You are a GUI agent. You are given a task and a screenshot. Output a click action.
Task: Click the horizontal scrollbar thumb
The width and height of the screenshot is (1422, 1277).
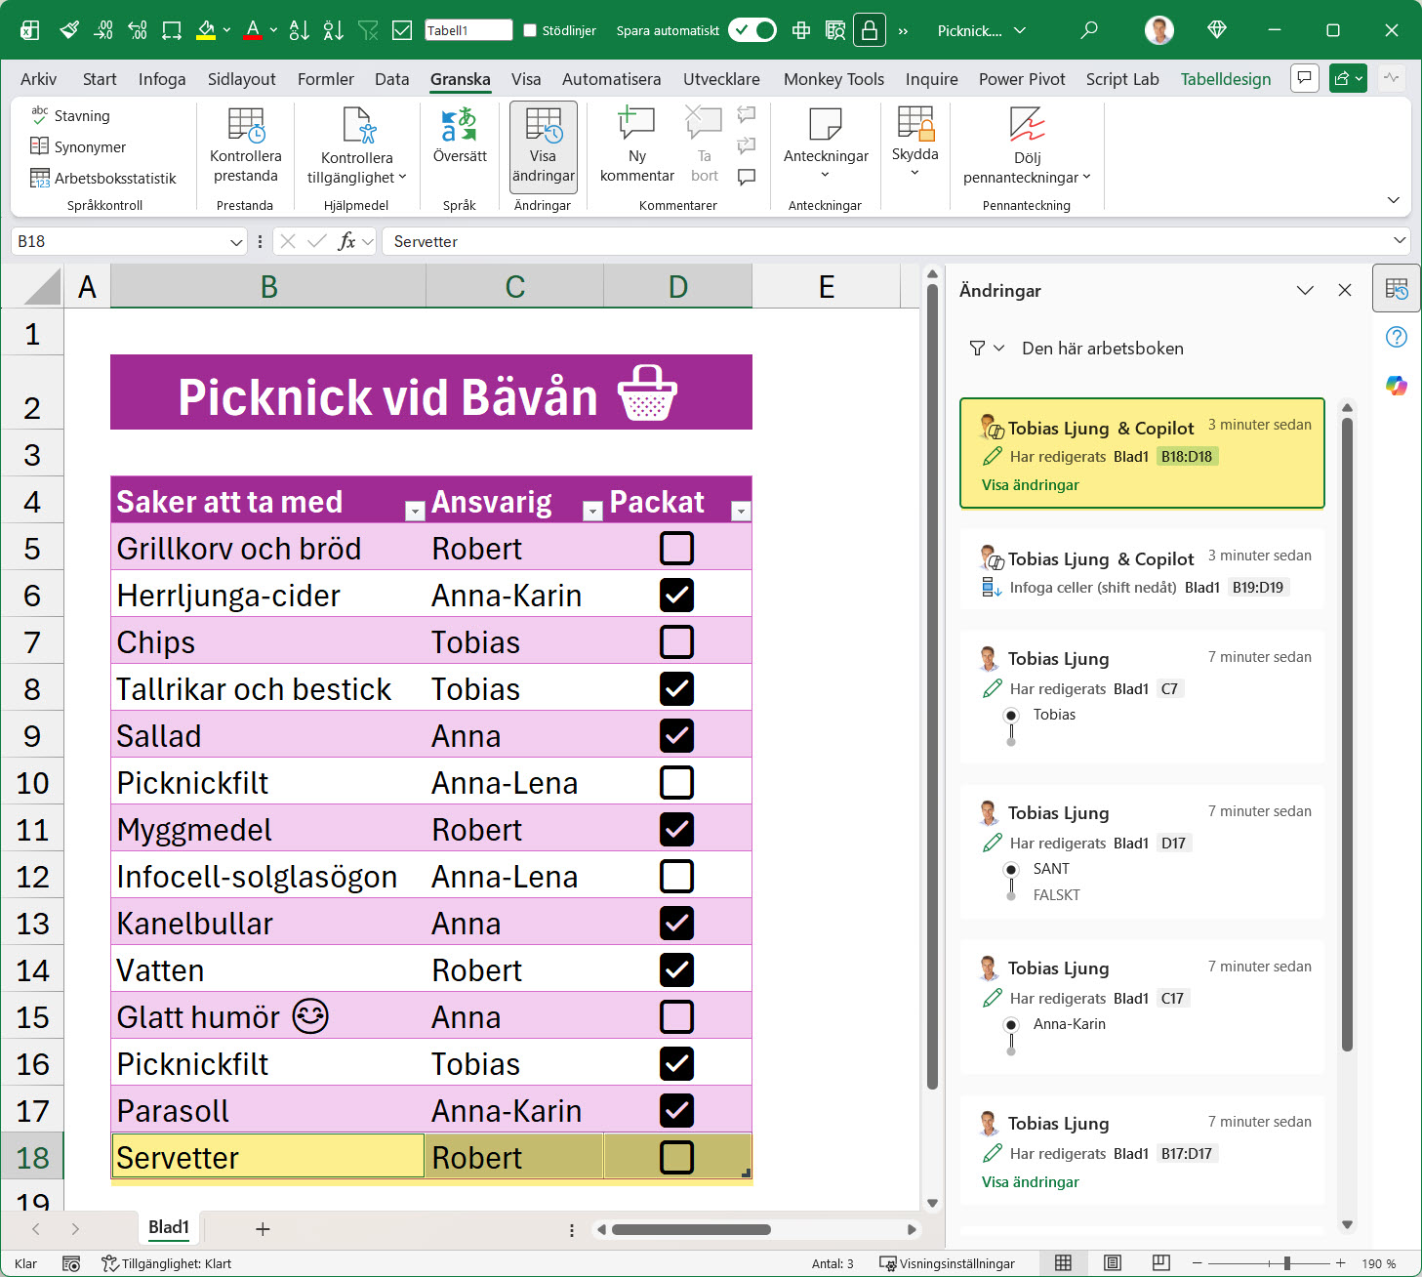click(692, 1229)
